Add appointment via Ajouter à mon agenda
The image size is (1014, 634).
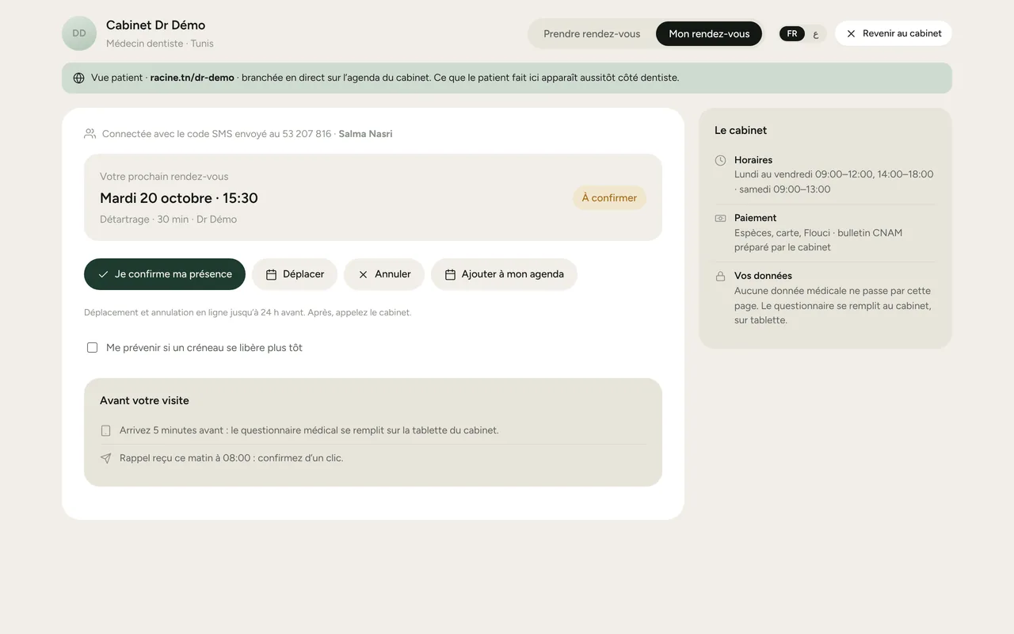tap(504, 274)
